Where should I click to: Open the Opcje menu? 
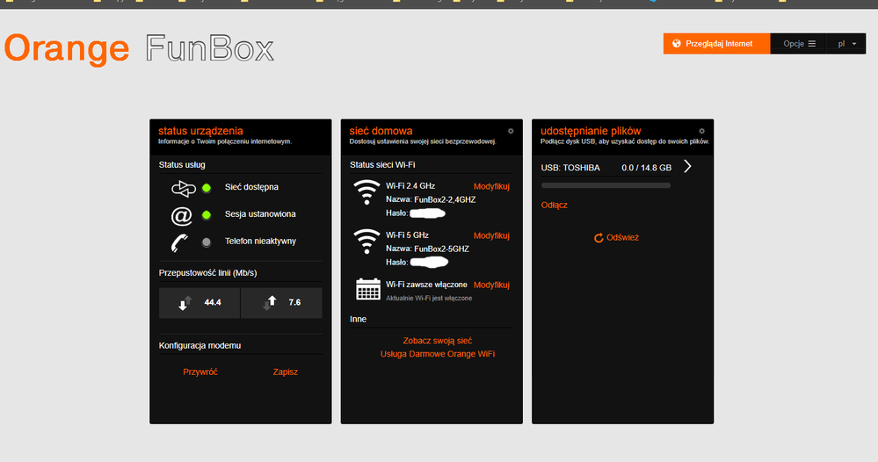[x=799, y=43]
